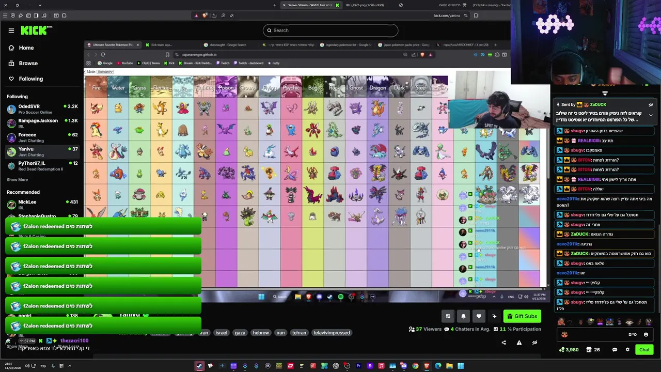Click the sparkle icon beside Gift Subs
The width and height of the screenshot is (661, 372).
[494, 316]
